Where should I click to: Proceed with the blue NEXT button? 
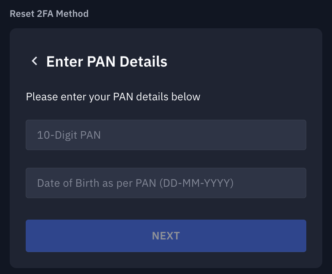coord(166,236)
